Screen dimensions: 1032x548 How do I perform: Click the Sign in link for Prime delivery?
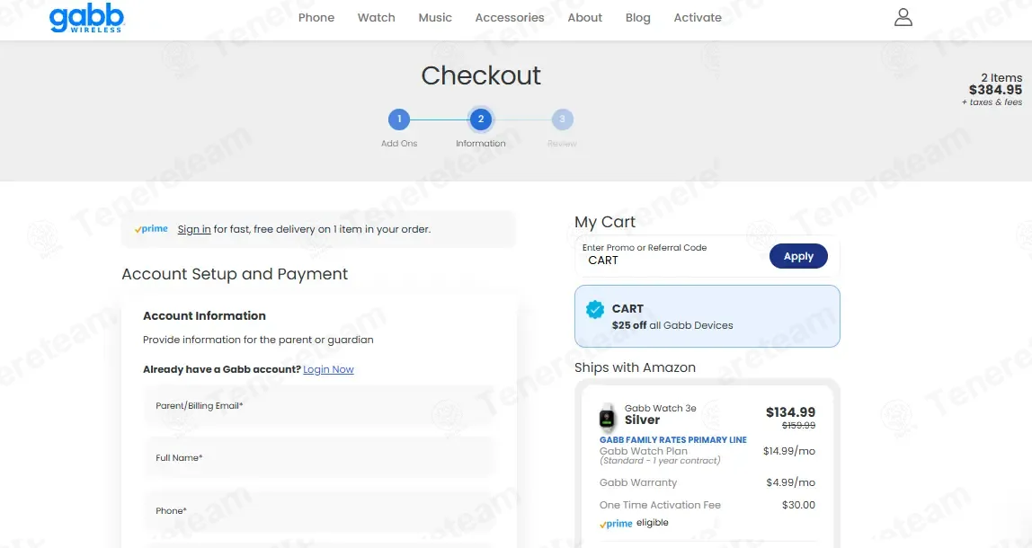(194, 229)
